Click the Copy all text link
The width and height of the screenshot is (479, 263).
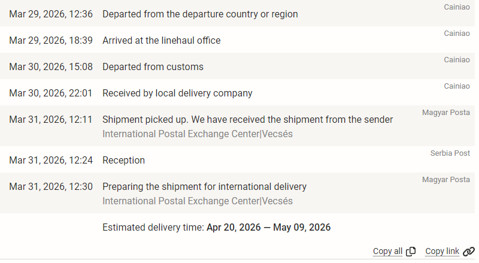[387, 252]
